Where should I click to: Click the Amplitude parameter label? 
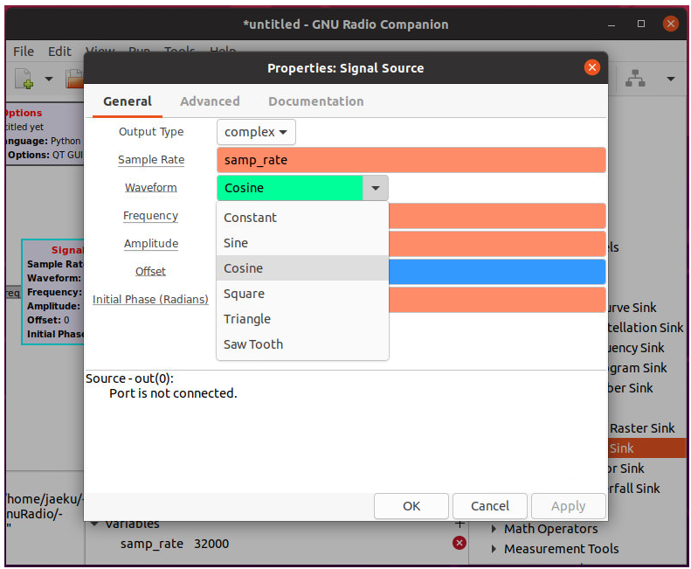(x=151, y=244)
